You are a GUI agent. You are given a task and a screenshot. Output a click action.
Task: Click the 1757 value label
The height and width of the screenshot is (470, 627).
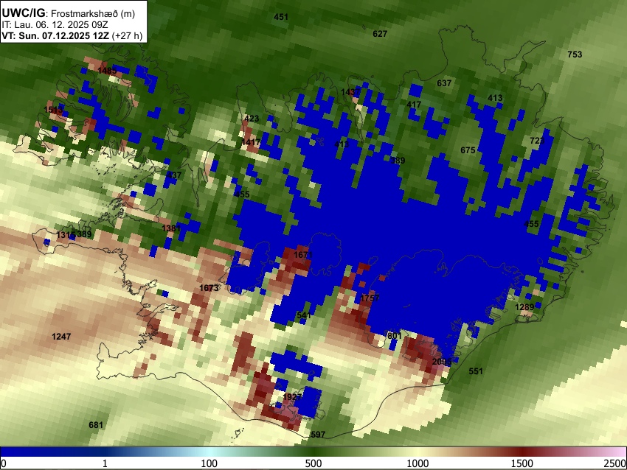point(370,298)
